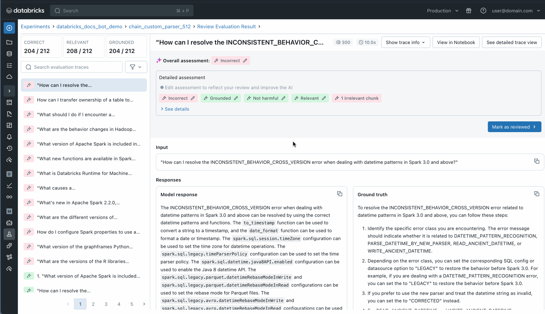Open the filter dropdown beside search
Viewport: 545px width, 314px height.
click(x=136, y=67)
